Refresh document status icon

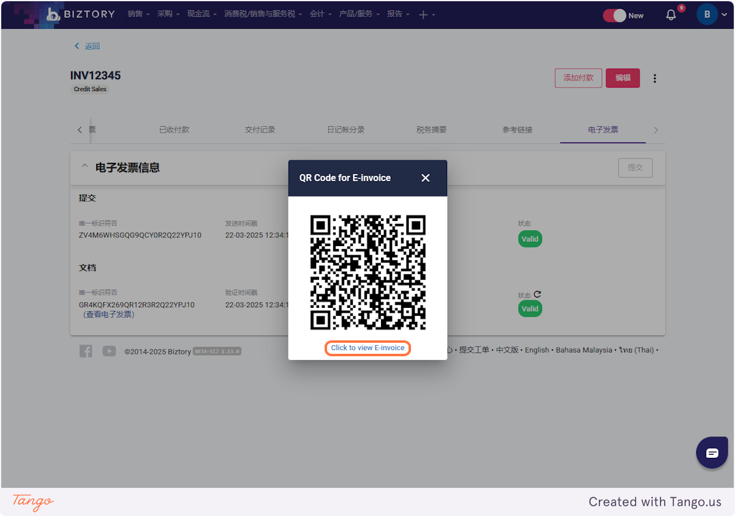tap(537, 294)
